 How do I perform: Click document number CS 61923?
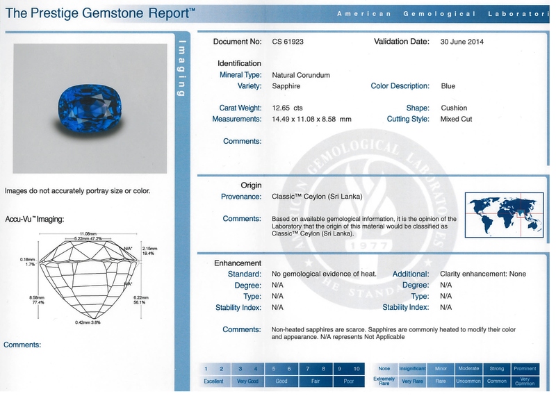click(288, 42)
